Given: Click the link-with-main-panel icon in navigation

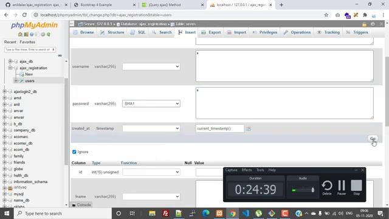Looking at the screenshot, I should pos(60,55).
